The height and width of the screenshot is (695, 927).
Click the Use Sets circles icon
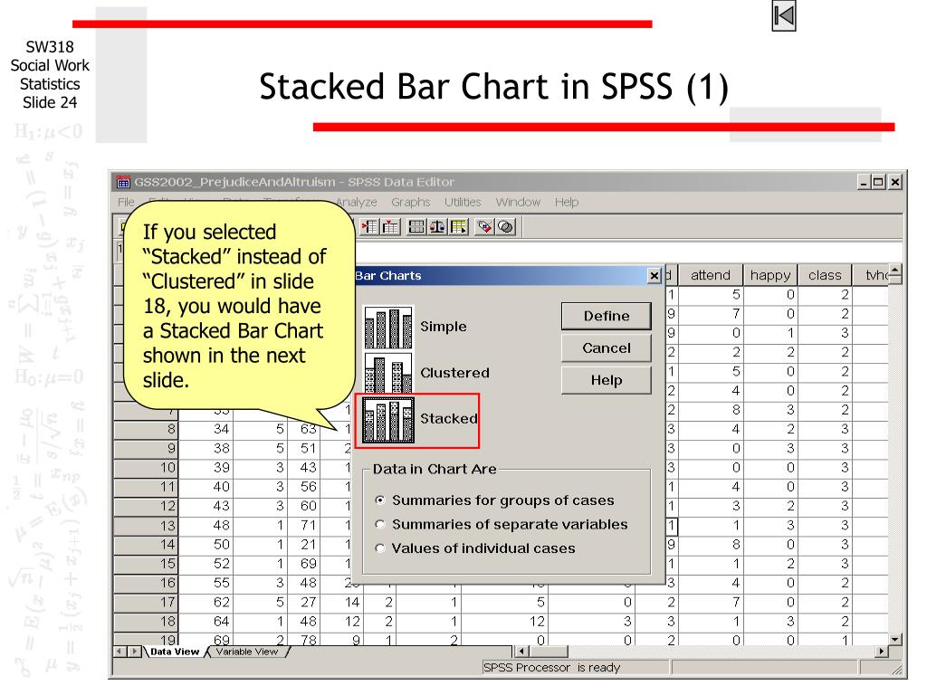[x=505, y=227]
